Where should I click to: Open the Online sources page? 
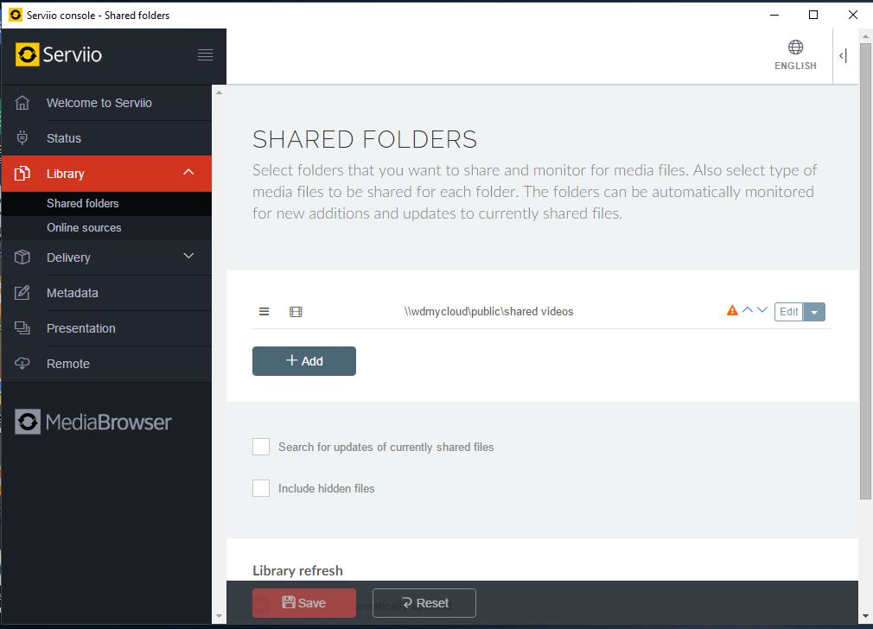84,227
